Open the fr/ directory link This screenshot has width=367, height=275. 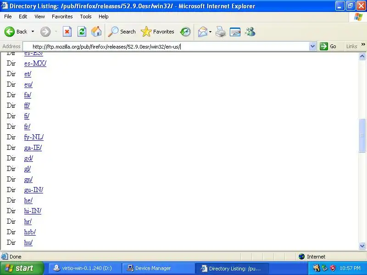[27, 126]
